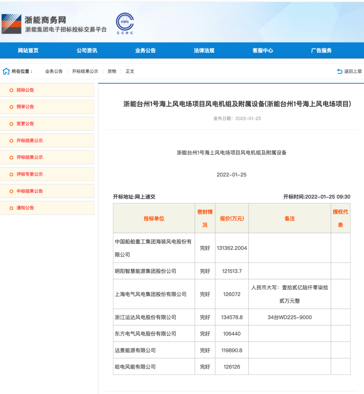Click the quote value 121513.7
364x394 pixels.
tap(232, 271)
